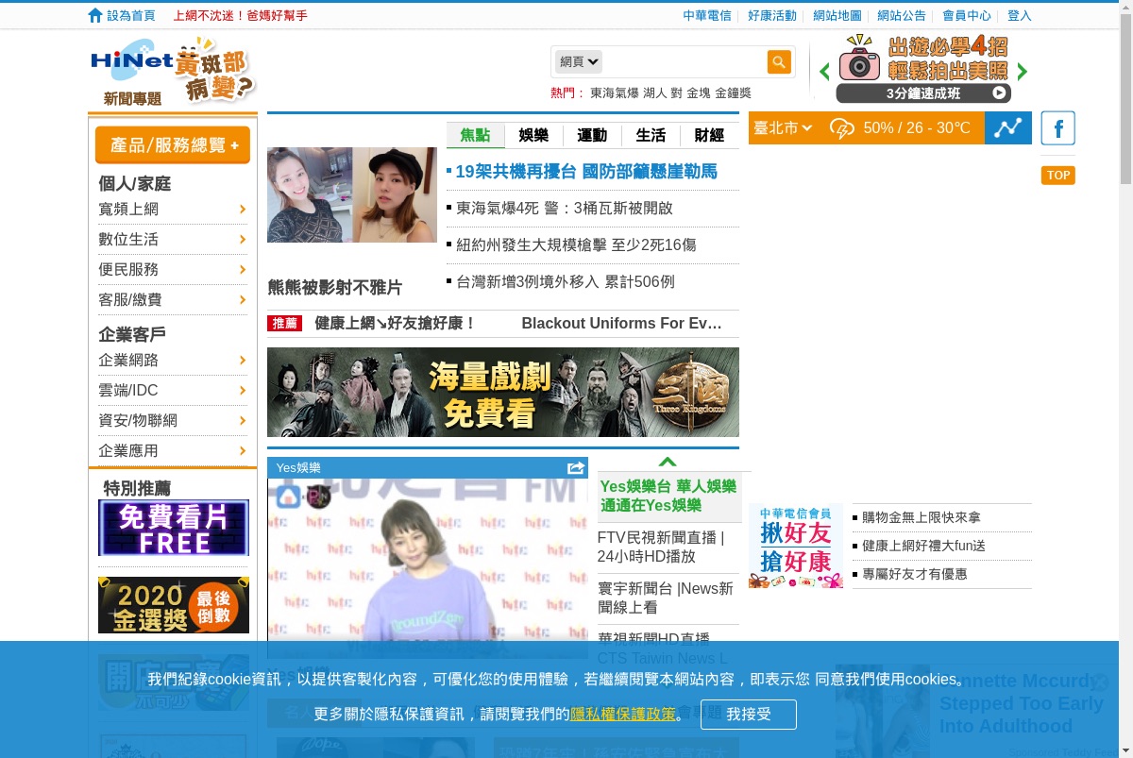The width and height of the screenshot is (1133, 758).
Task: Click the play icon on 3分鐘速成班
Action: [x=999, y=93]
